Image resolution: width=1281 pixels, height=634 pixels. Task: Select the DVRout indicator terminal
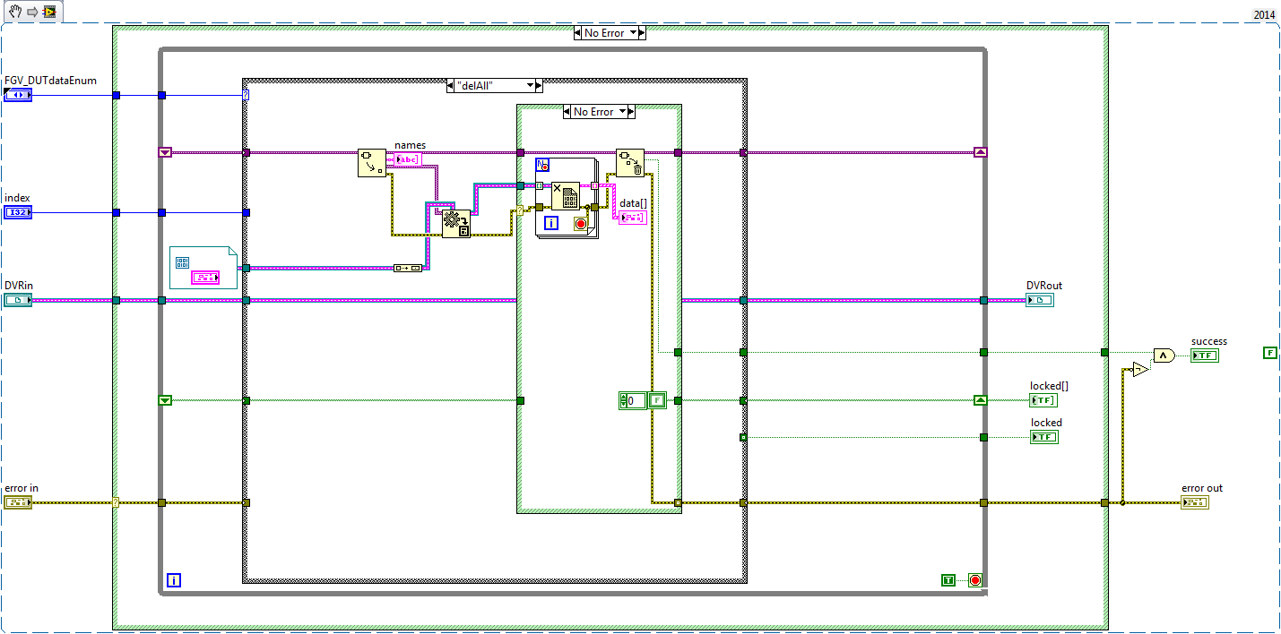pos(1040,300)
